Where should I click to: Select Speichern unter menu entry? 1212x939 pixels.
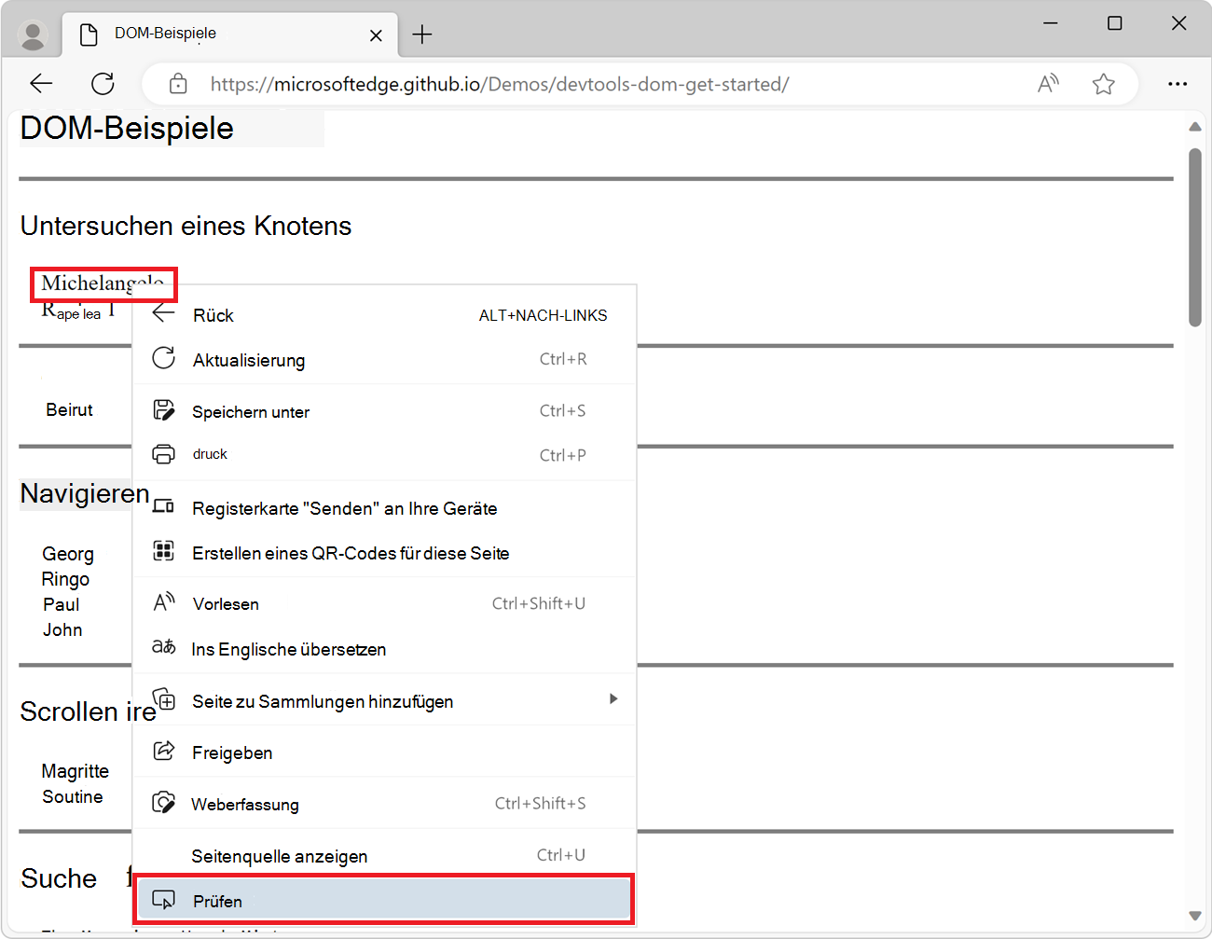pos(384,411)
